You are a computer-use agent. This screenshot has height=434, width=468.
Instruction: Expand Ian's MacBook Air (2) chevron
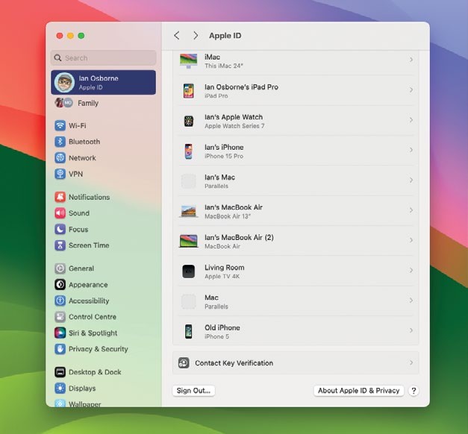coord(411,240)
